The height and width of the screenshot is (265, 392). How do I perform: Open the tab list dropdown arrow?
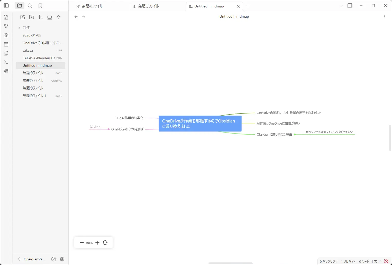pos(341,6)
